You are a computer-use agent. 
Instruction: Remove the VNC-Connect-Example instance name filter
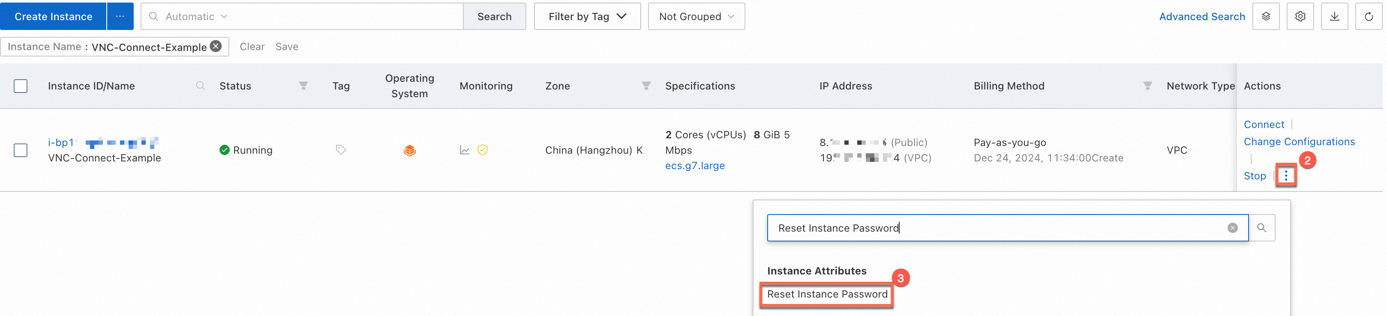pyautogui.click(x=216, y=46)
